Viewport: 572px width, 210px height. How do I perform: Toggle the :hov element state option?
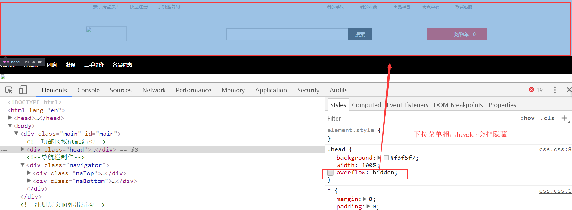click(527, 118)
